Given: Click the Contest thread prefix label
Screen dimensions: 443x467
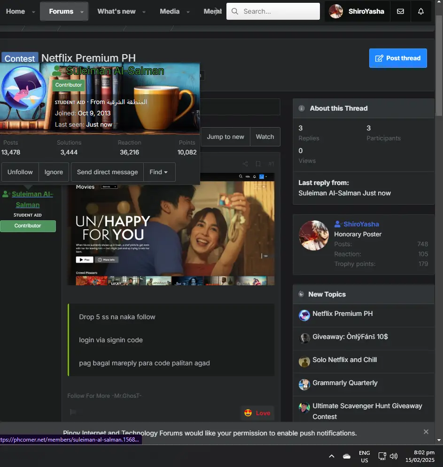Looking at the screenshot, I should click(x=20, y=58).
